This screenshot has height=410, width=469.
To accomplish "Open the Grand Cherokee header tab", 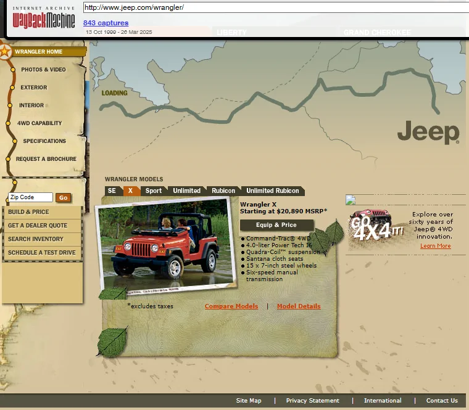I will (x=377, y=32).
